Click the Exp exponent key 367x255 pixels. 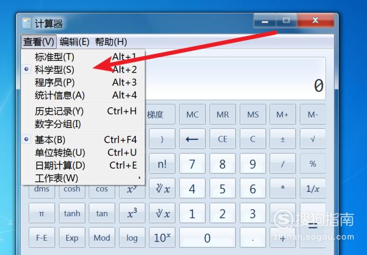click(72, 238)
